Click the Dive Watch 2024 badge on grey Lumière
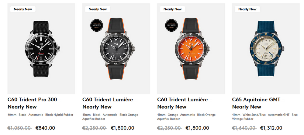Viewport: 304px width, 135px height. (97, 25)
